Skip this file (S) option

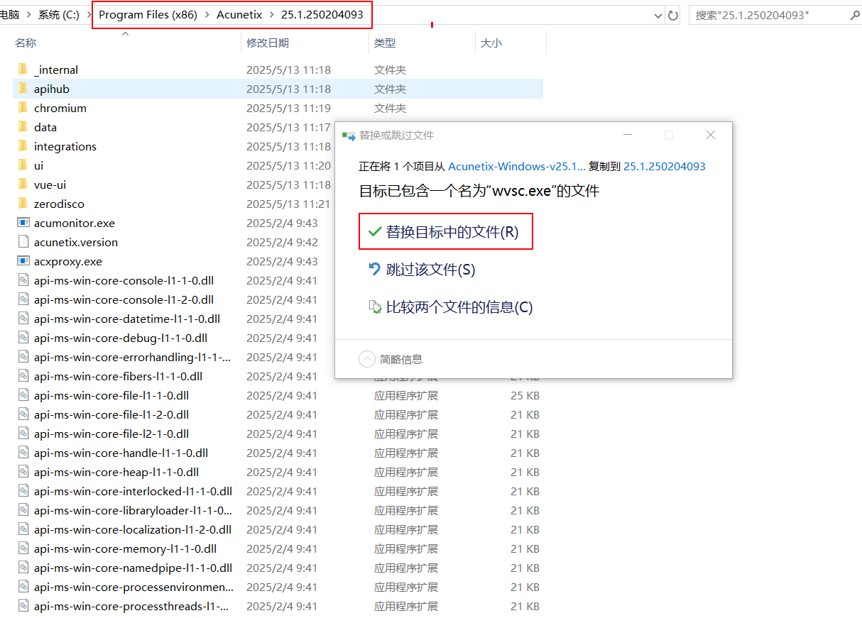(430, 270)
